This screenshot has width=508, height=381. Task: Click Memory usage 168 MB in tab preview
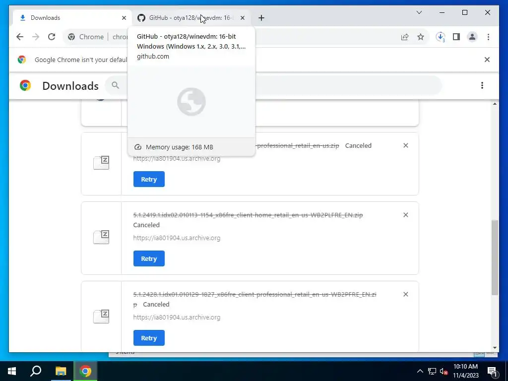[x=180, y=147]
